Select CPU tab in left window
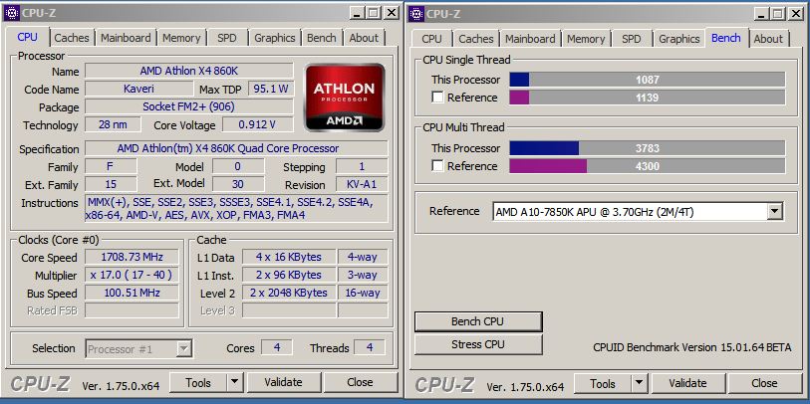Image resolution: width=810 pixels, height=404 pixels. [x=27, y=37]
